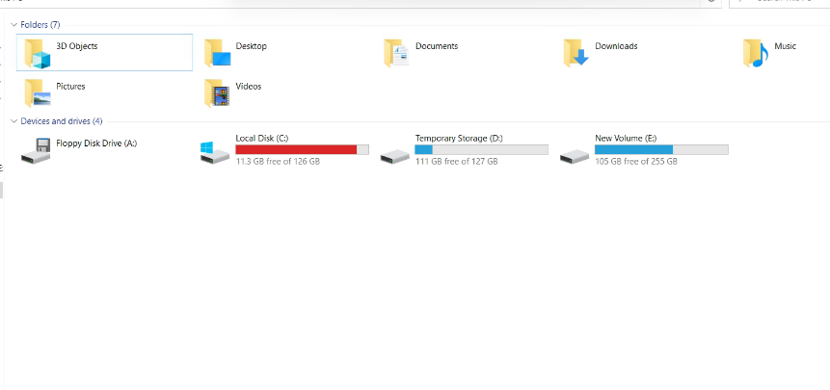Click the Music folder label
This screenshot has width=830, height=390.
pyautogui.click(x=785, y=46)
